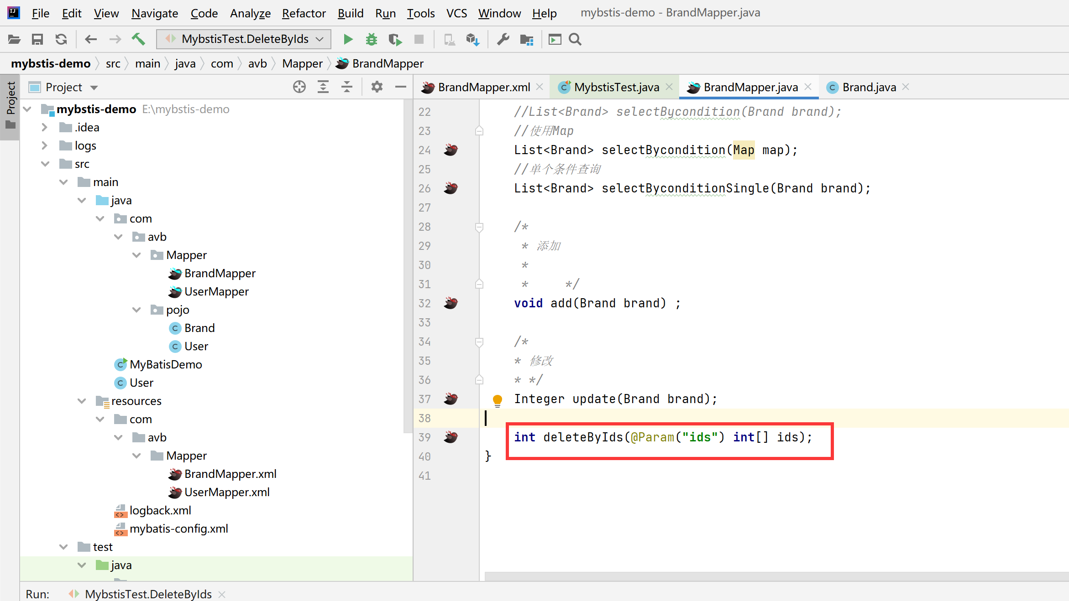
Task: Click the Select Opened File target icon
Action: tap(299, 87)
